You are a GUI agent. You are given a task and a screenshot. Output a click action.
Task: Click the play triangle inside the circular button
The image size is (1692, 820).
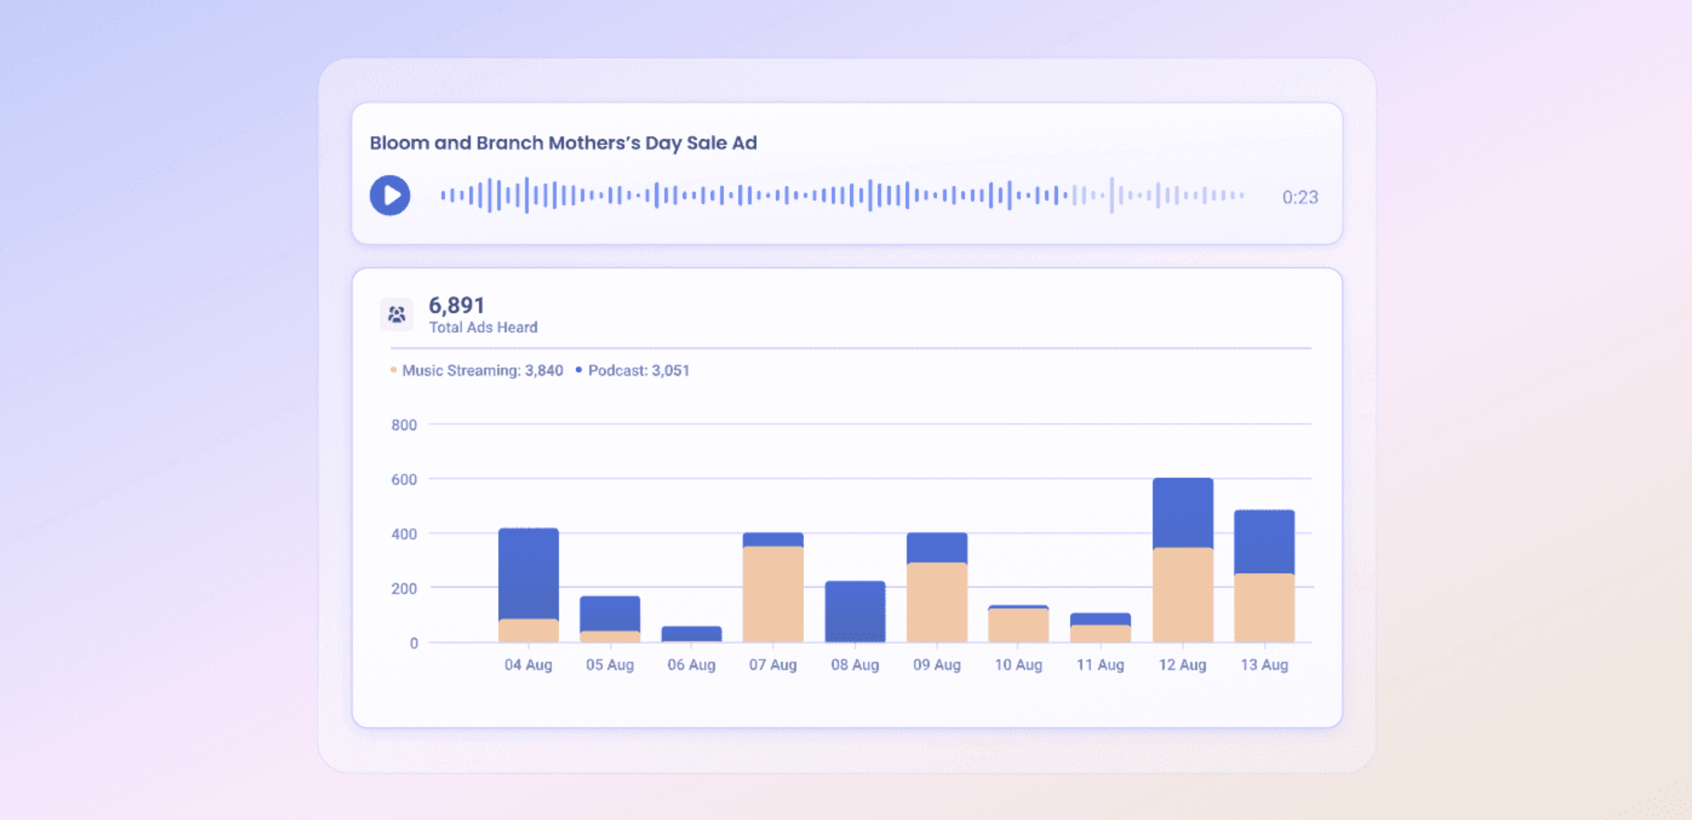392,195
